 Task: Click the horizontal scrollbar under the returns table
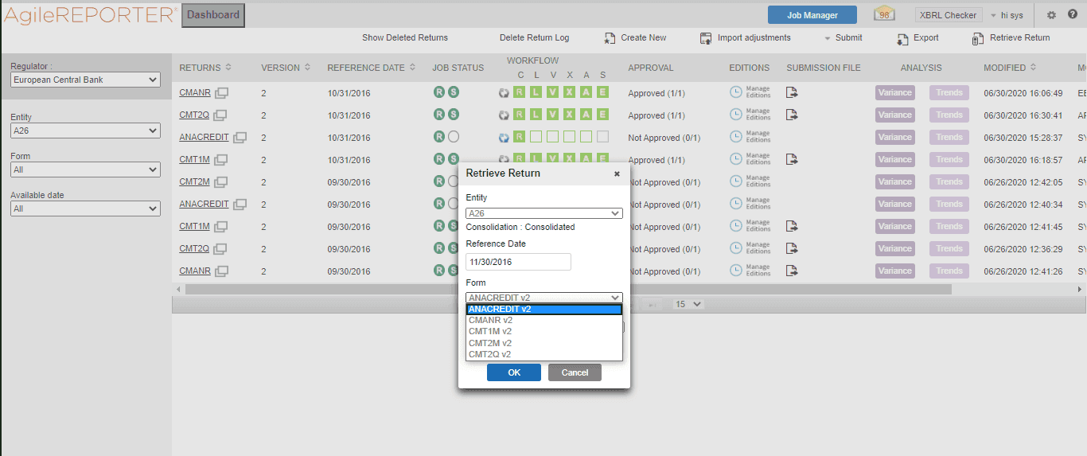pyautogui.click(x=568, y=290)
